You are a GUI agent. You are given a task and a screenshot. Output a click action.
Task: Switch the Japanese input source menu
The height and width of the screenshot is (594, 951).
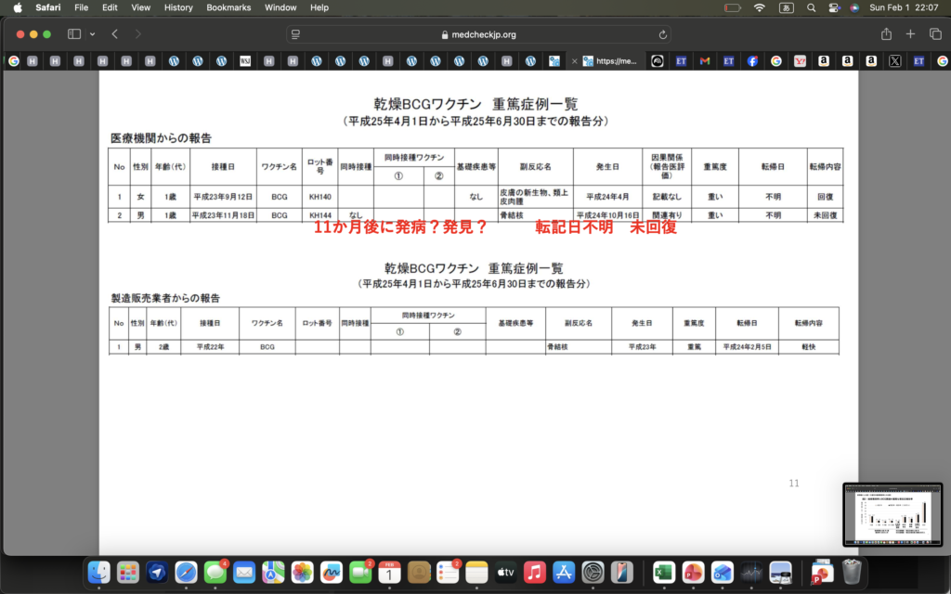coord(786,7)
